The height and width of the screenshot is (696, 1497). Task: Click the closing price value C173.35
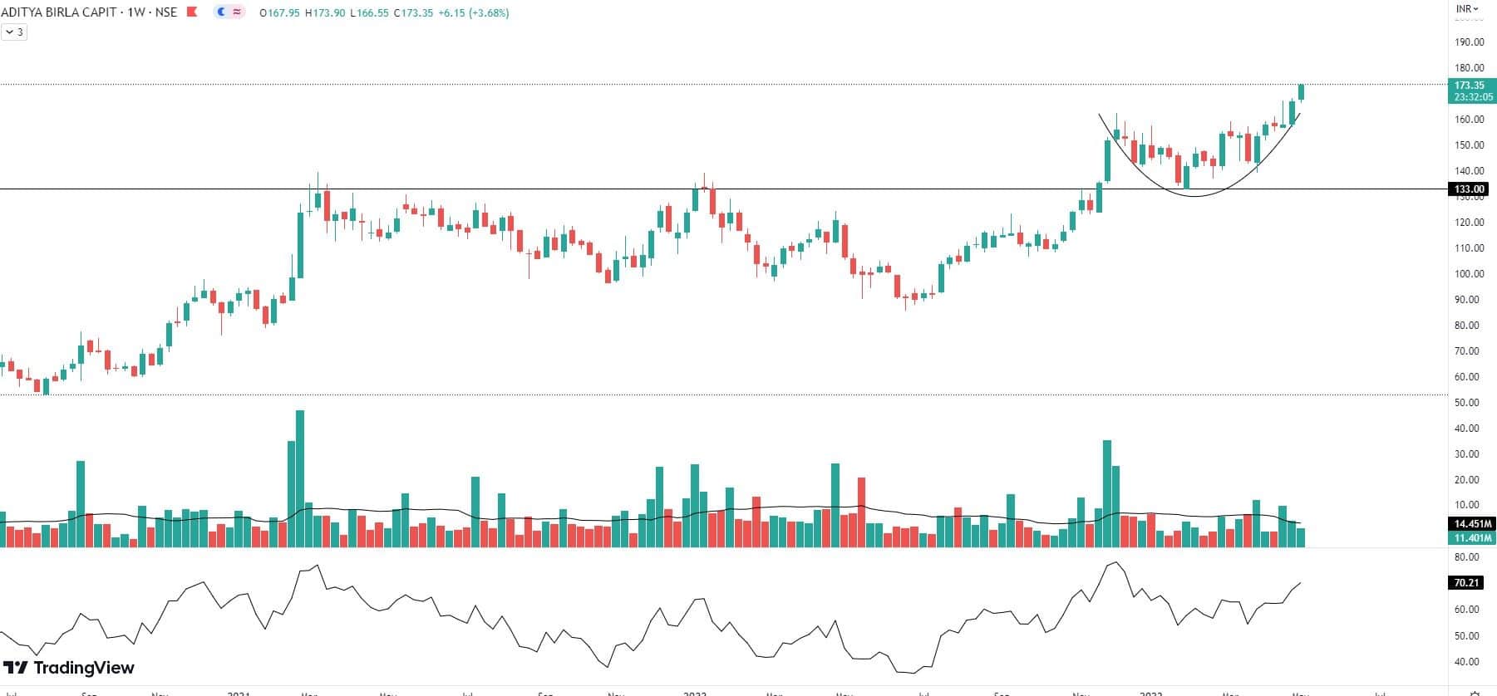click(x=413, y=13)
